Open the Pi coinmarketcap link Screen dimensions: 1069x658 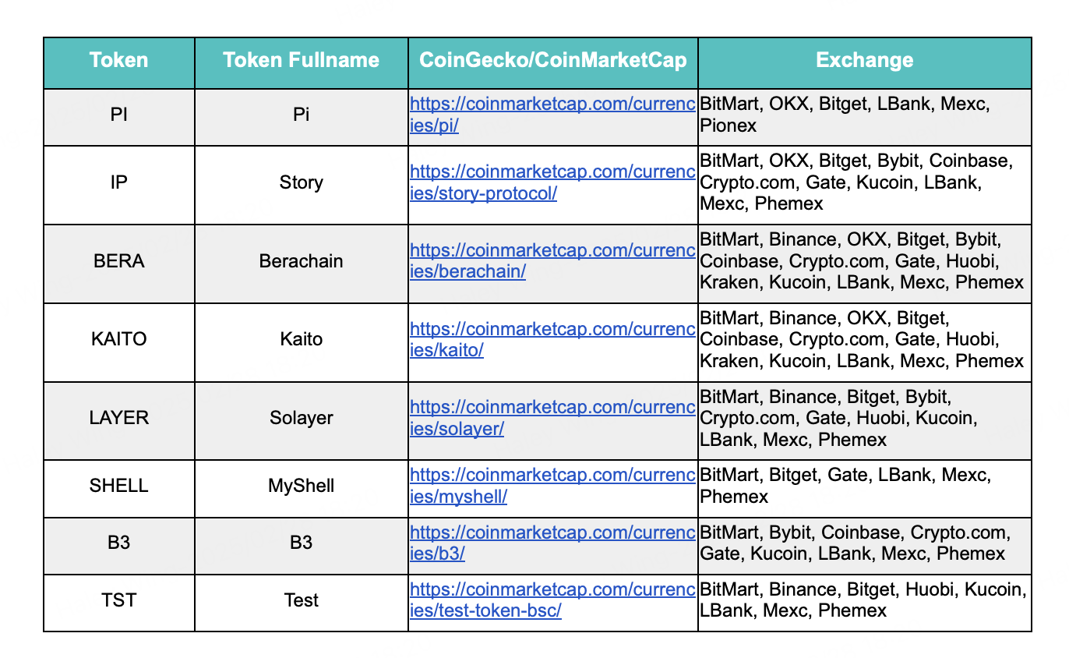[x=552, y=115]
